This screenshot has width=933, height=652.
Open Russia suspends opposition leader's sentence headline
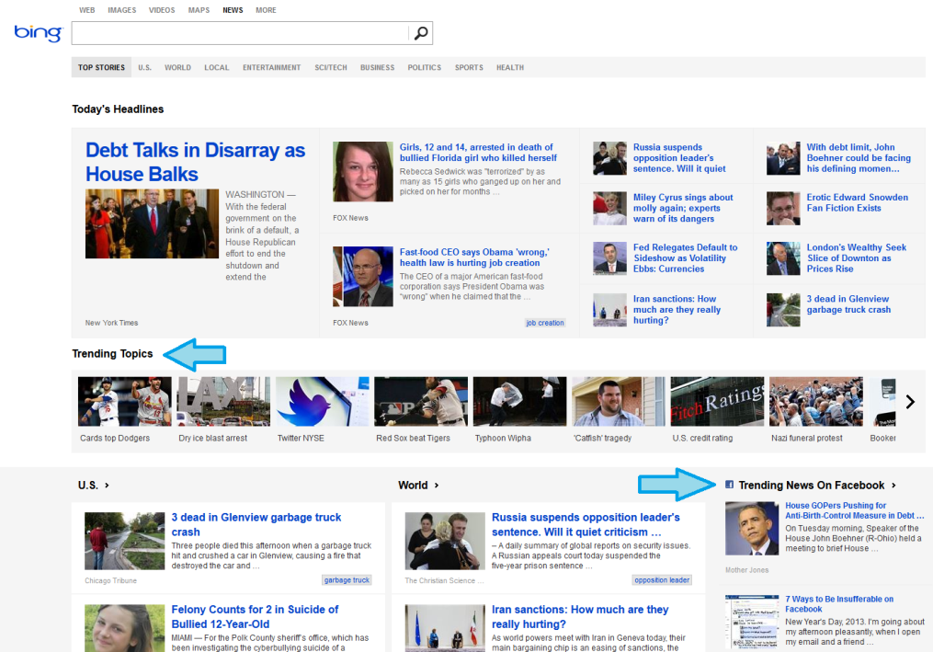(679, 158)
